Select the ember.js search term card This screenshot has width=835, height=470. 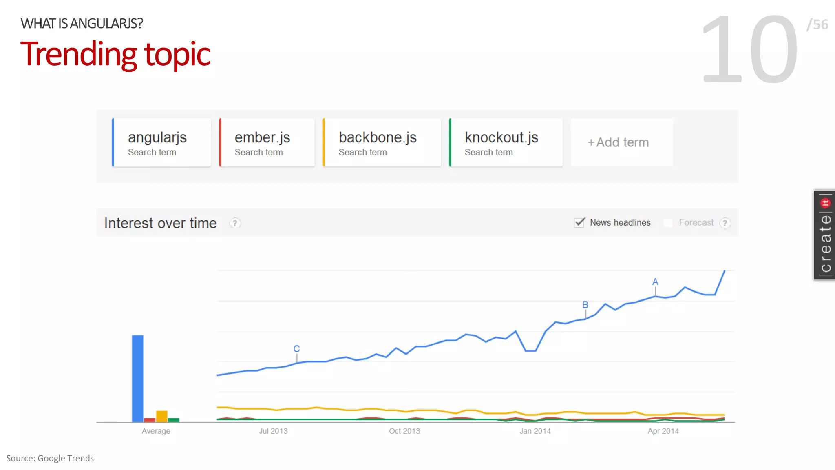pyautogui.click(x=267, y=143)
